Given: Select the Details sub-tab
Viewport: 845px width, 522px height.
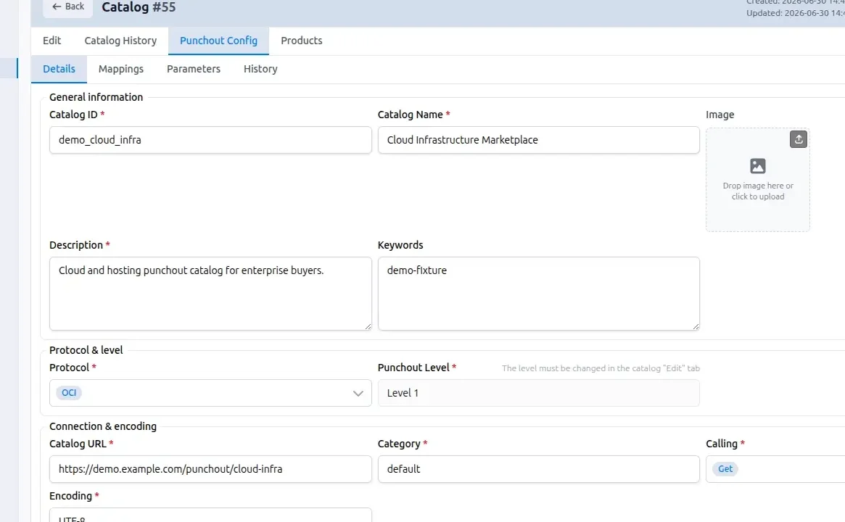Looking at the screenshot, I should click(59, 69).
